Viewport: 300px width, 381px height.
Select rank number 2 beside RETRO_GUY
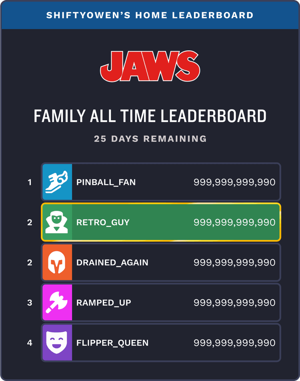(x=29, y=222)
